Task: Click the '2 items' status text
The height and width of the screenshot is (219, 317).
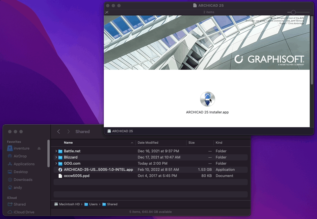Action: tap(209, 12)
